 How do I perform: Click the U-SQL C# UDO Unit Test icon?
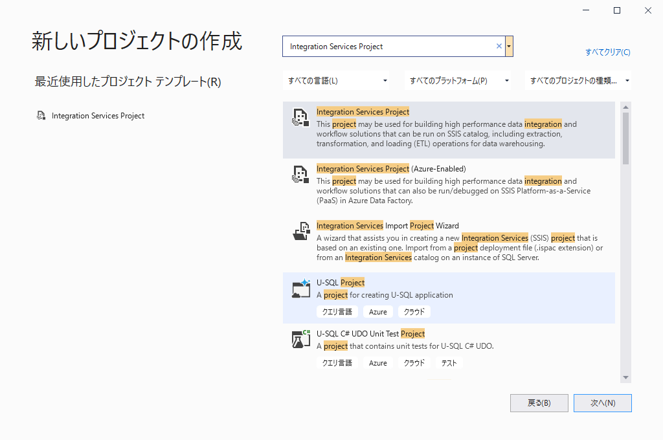point(300,339)
